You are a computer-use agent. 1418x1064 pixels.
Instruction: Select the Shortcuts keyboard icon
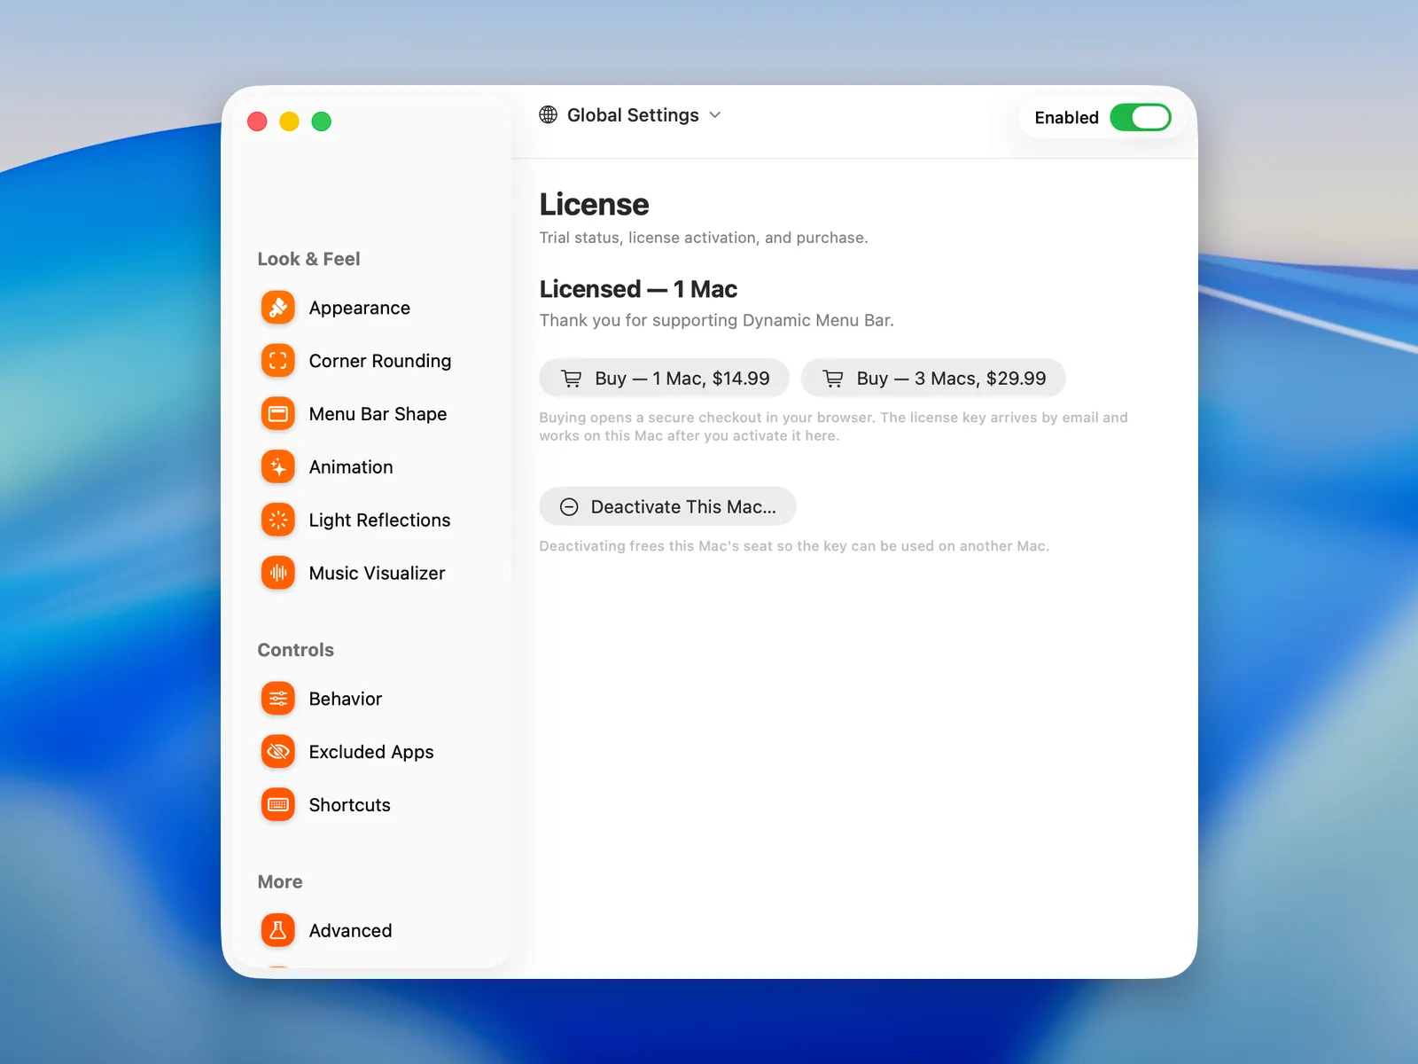point(278,805)
